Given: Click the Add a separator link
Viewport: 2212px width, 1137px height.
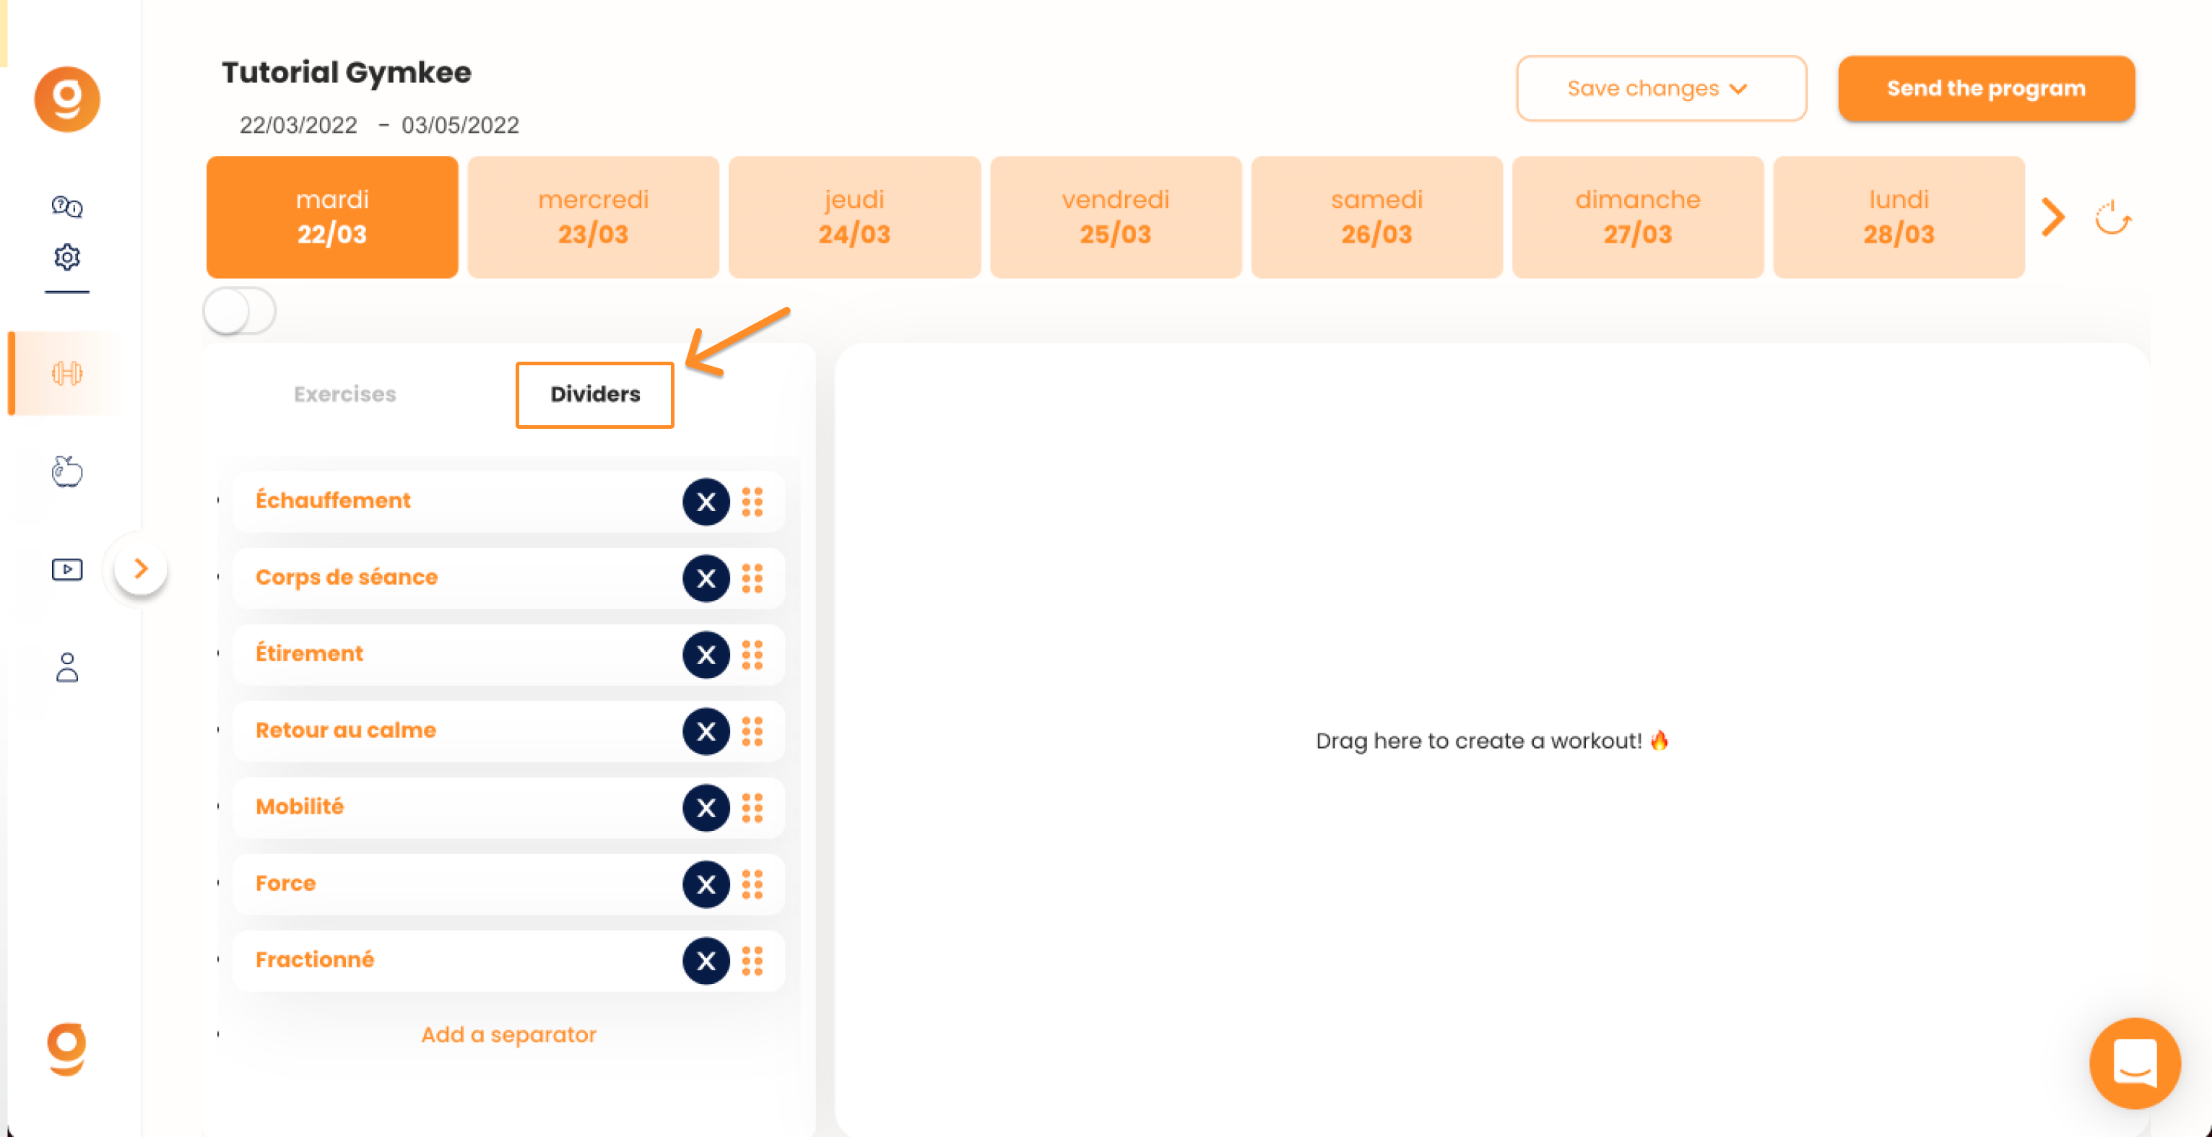Looking at the screenshot, I should coord(508,1034).
